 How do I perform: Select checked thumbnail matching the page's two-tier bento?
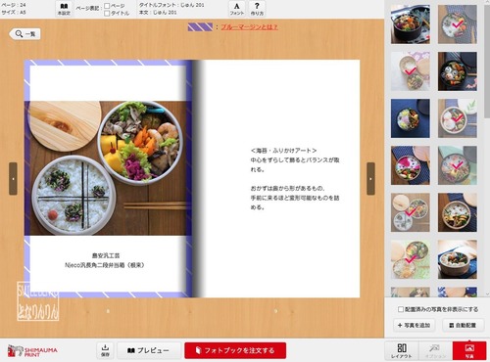coord(411,212)
